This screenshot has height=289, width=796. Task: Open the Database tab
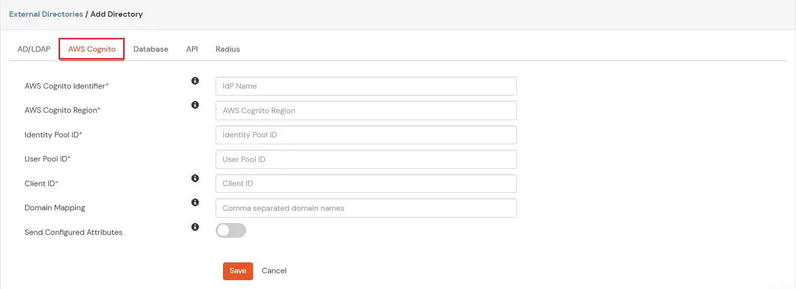[x=151, y=49]
